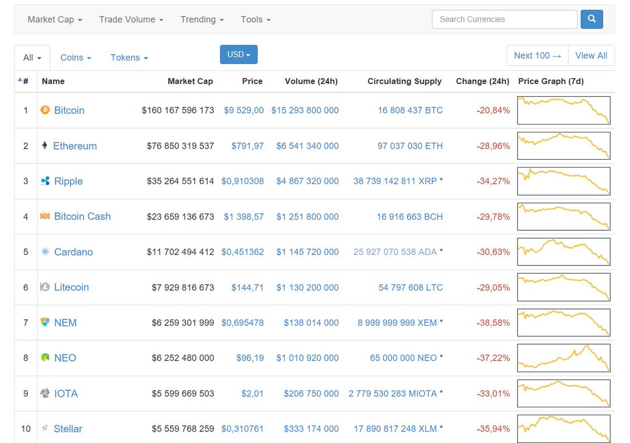Click the Bitcoin coin logo icon
The height and width of the screenshot is (443, 630).
(45, 110)
